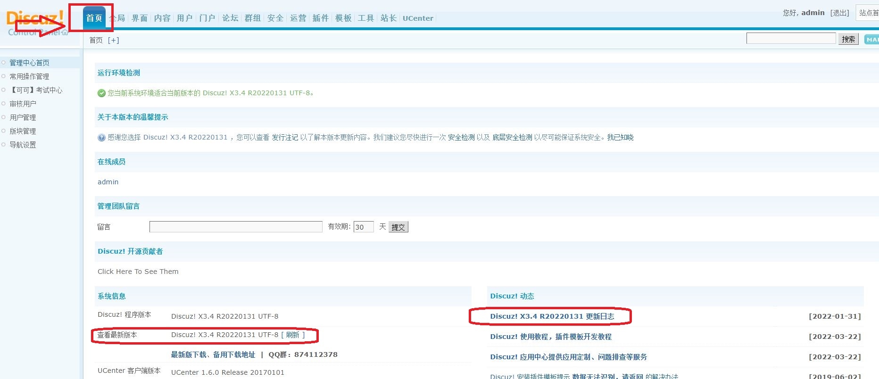Screen dimensions: 879x379
Task: Open the 发行注记 release notes link
Action: pyautogui.click(x=285, y=138)
